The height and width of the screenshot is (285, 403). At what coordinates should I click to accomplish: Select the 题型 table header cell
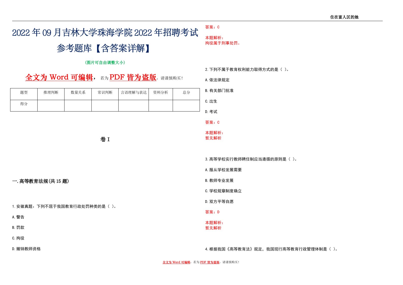tap(24, 94)
